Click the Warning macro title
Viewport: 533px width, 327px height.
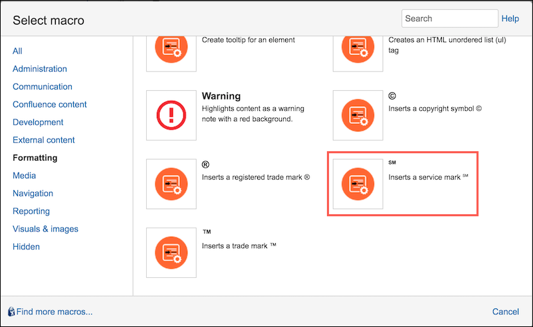pyautogui.click(x=221, y=96)
